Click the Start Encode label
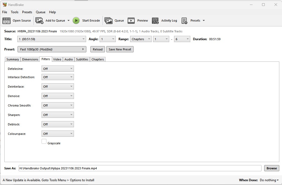The width and height of the screenshot is (282, 185). coord(91,20)
